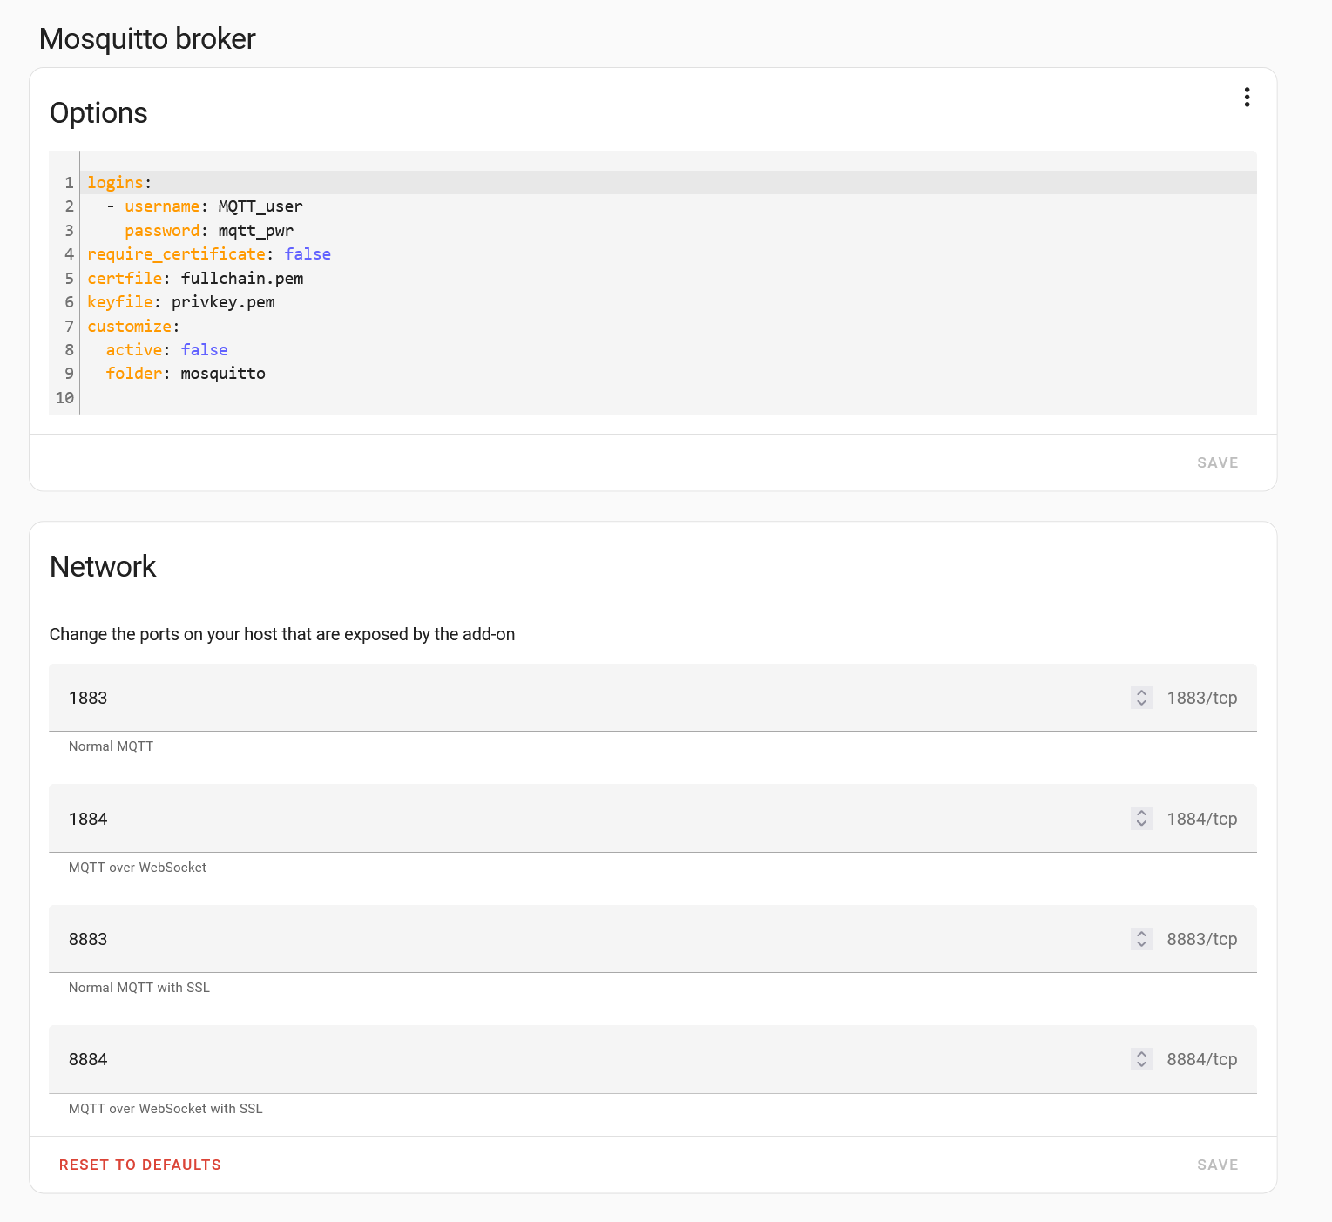Image resolution: width=1332 pixels, height=1222 pixels.
Task: Decrease the Normal MQTT port 1883 with the down arrow
Action: tap(1141, 704)
